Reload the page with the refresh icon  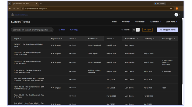[x=18, y=9]
